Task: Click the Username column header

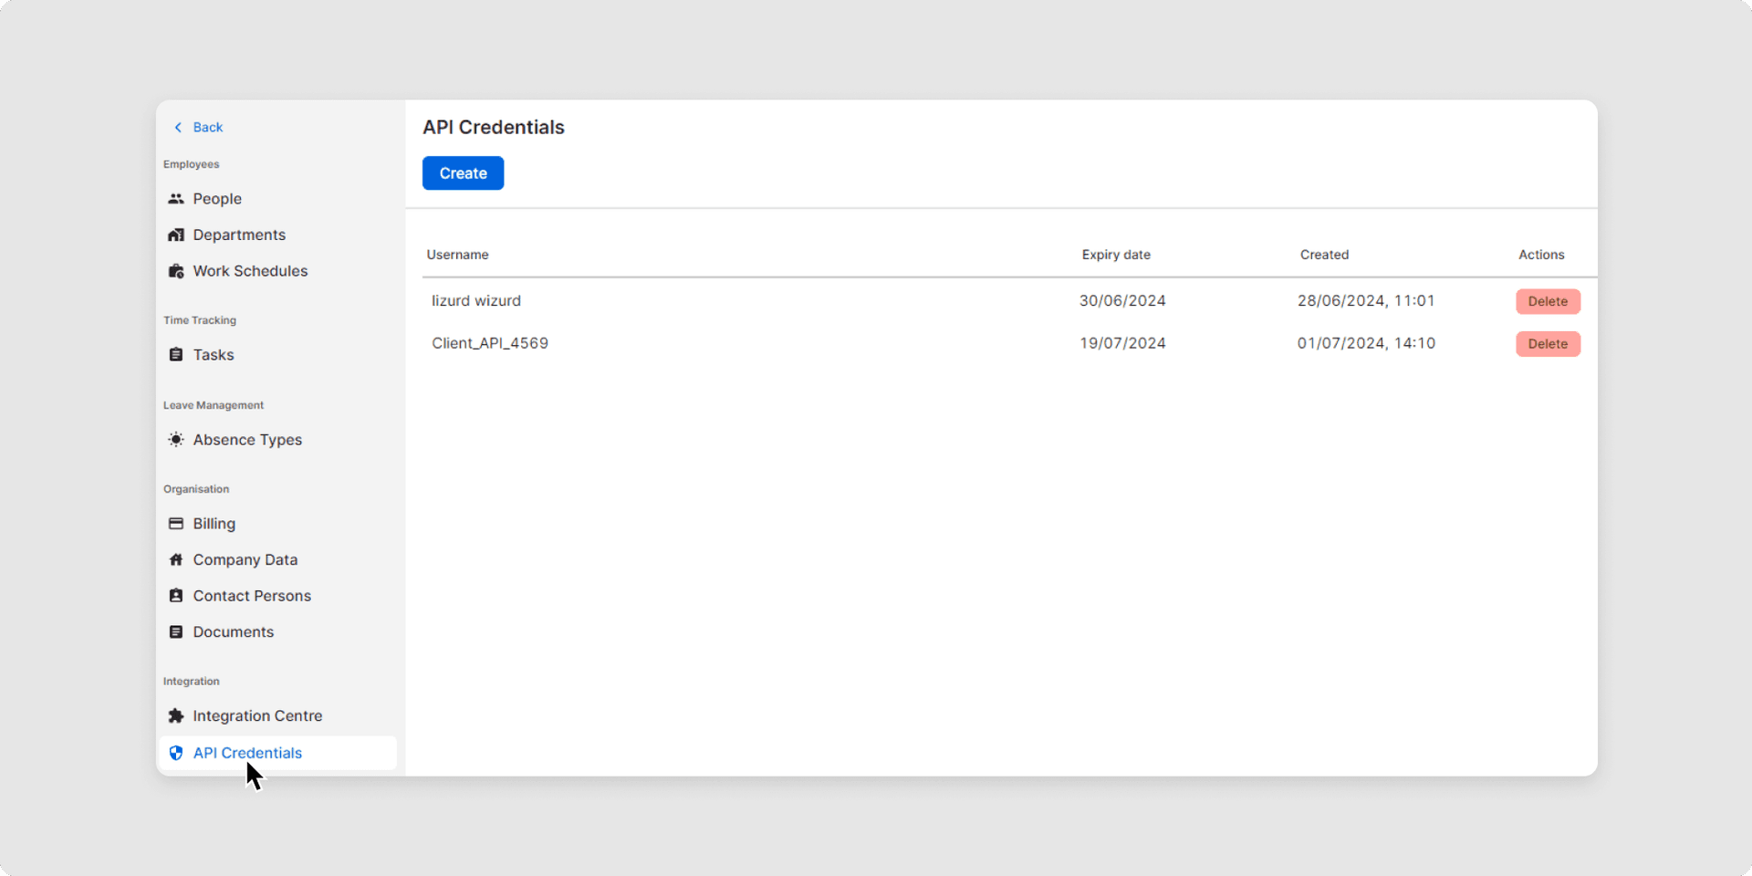Action: 457,255
